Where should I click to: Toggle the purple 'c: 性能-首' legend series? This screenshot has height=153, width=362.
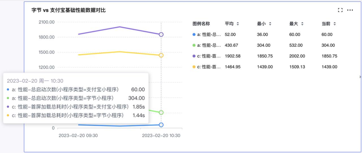pos(207,56)
